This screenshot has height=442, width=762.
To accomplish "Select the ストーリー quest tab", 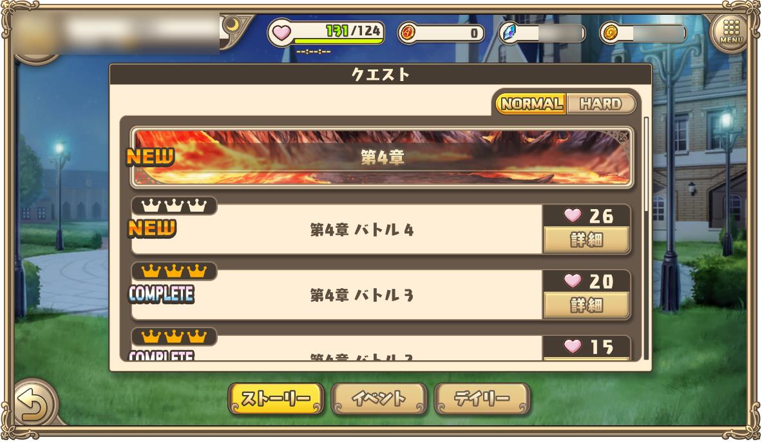I will 276,399.
